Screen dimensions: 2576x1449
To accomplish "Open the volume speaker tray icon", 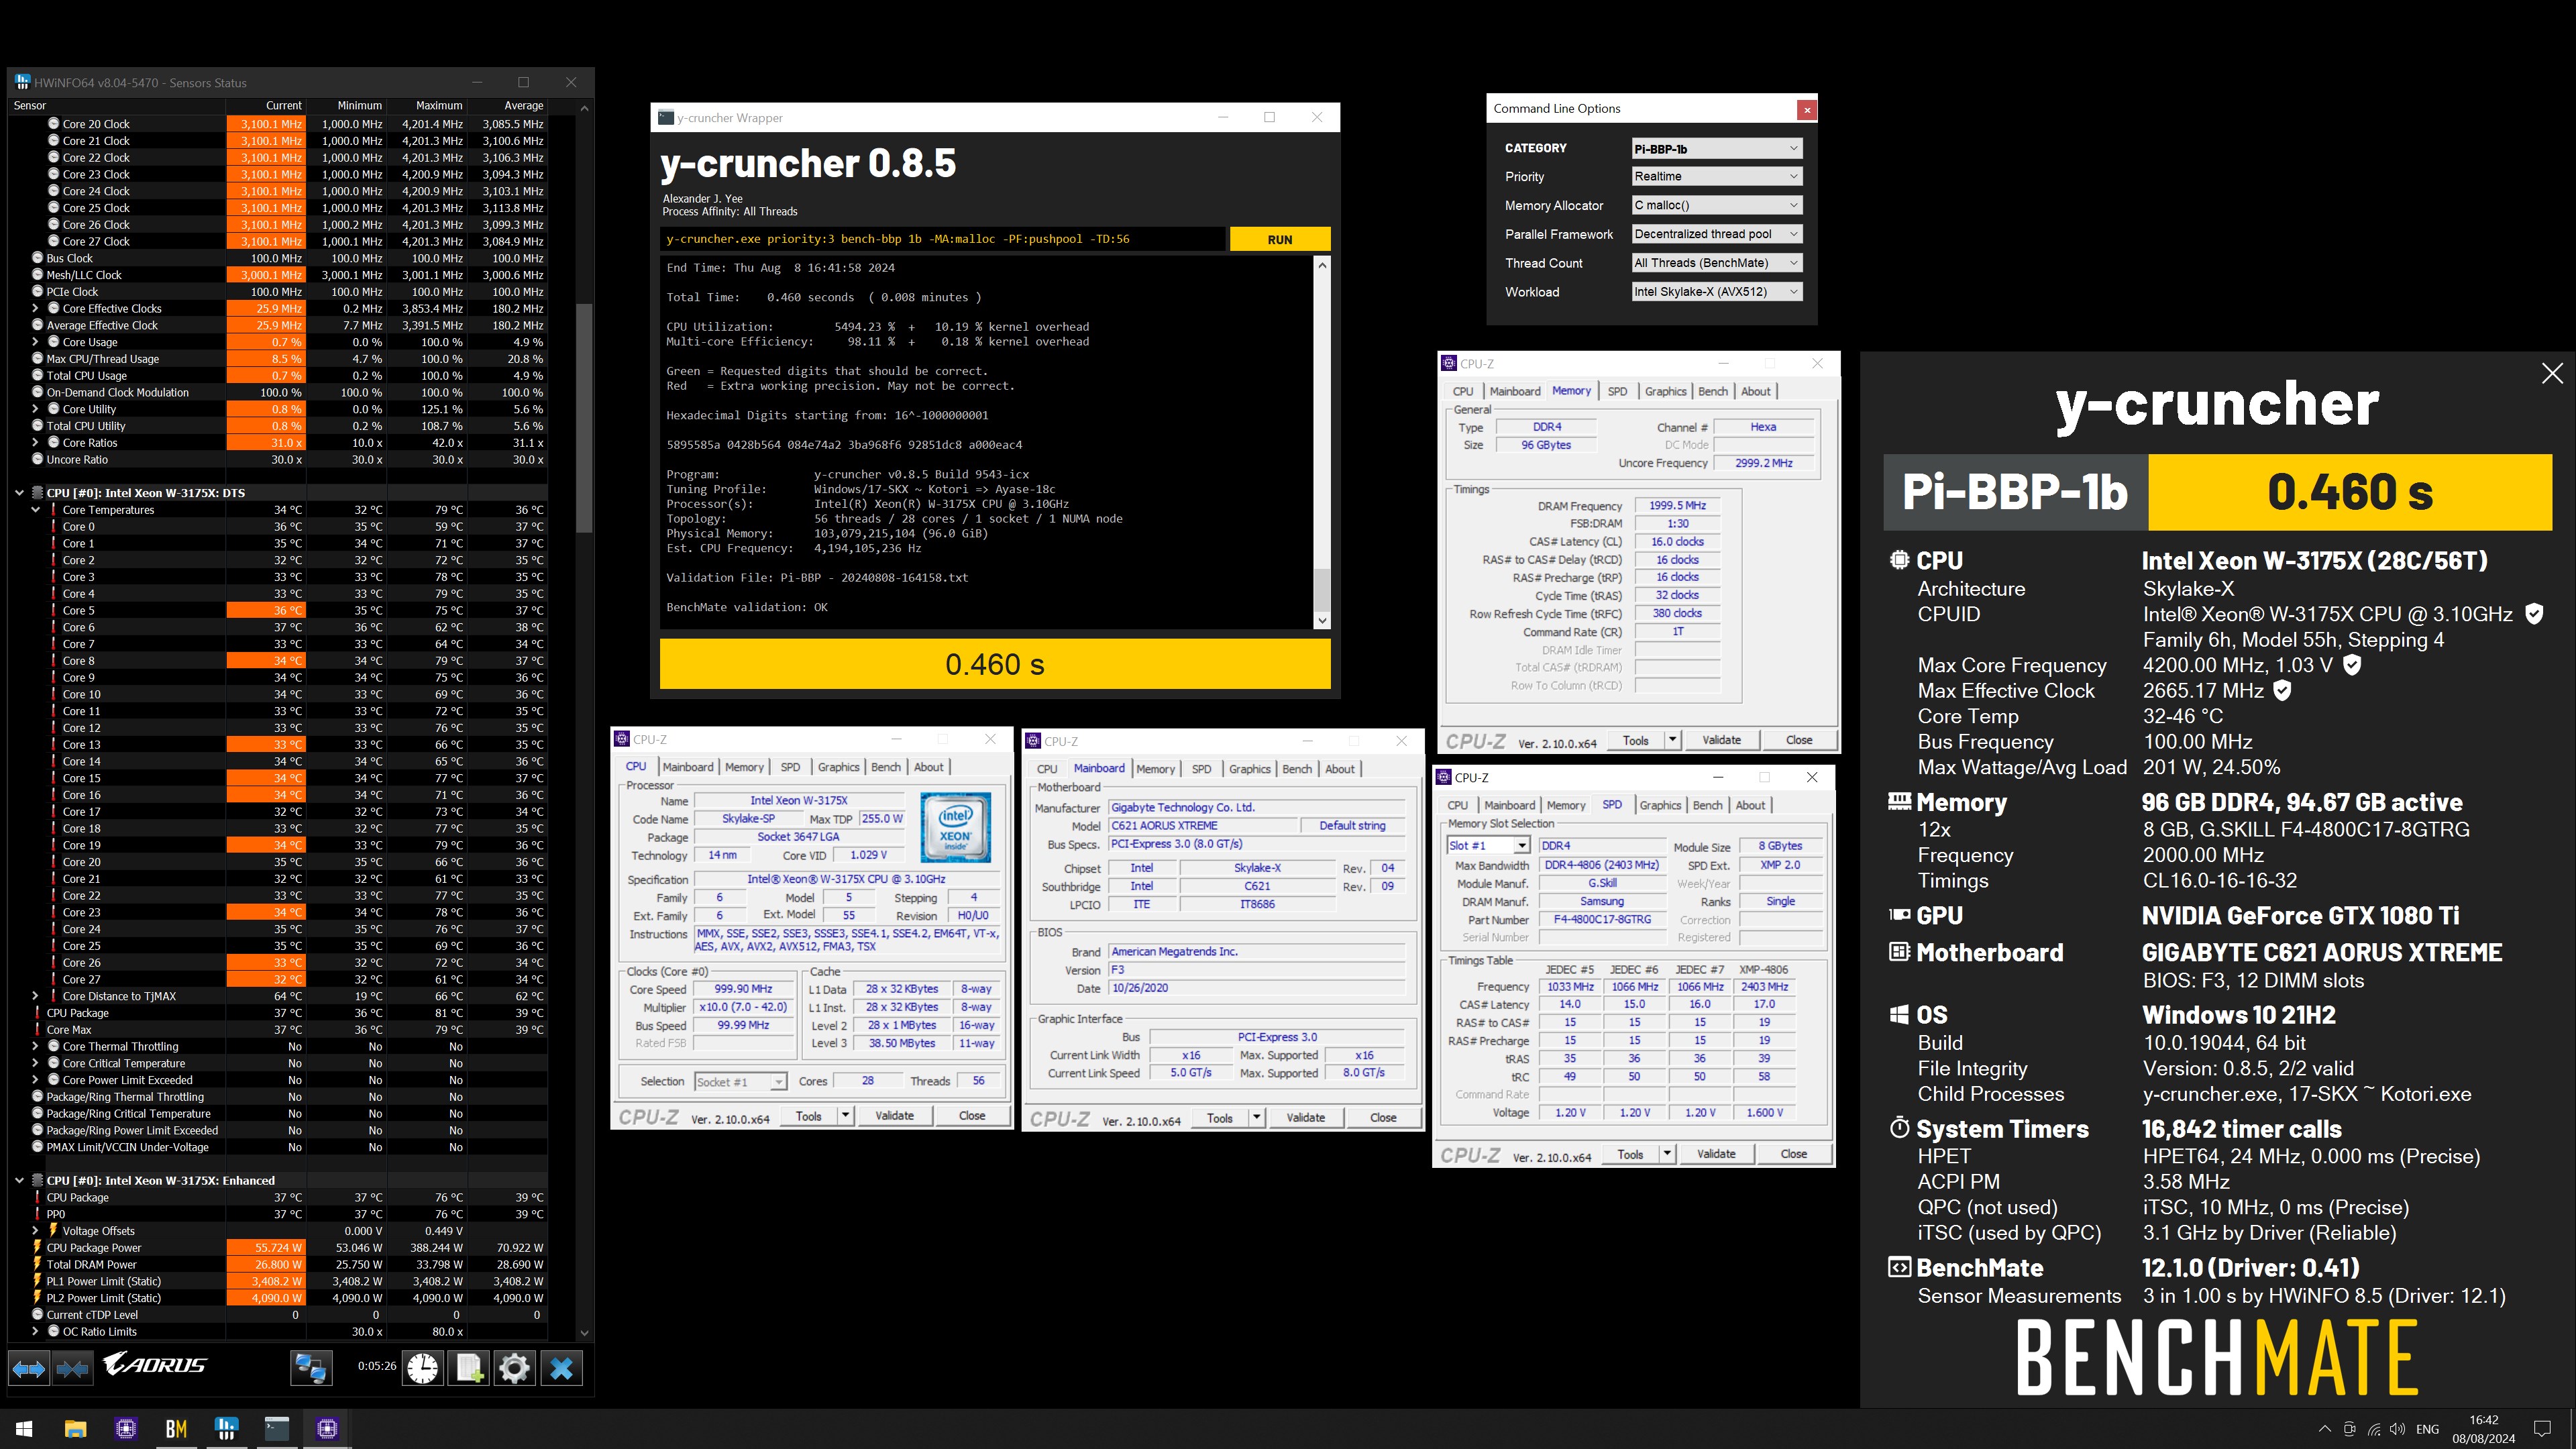I will (2398, 1429).
